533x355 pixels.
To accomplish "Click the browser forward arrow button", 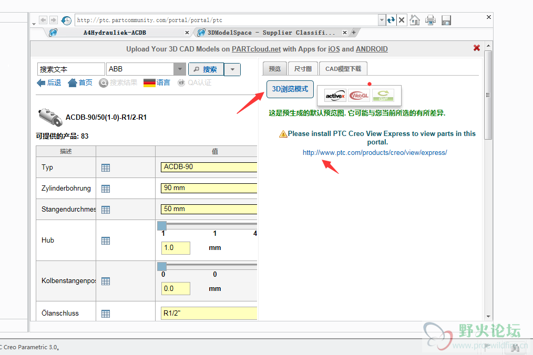I will pos(54,20).
